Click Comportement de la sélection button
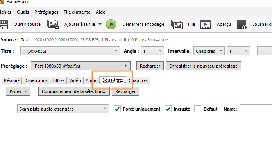 tap(74, 91)
